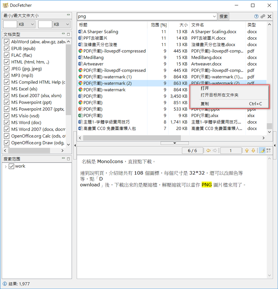
Task: Expand the work folder tree node
Action: click(x=6, y=167)
